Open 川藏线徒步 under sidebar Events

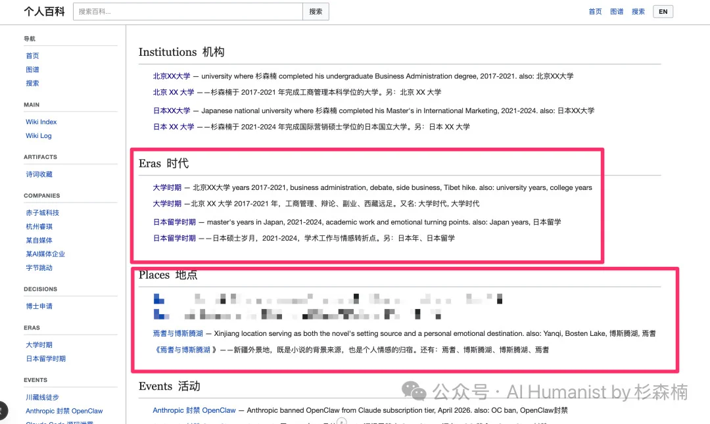click(x=43, y=397)
